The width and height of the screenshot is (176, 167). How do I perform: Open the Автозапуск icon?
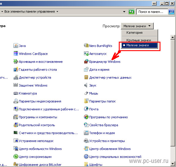point(86,54)
